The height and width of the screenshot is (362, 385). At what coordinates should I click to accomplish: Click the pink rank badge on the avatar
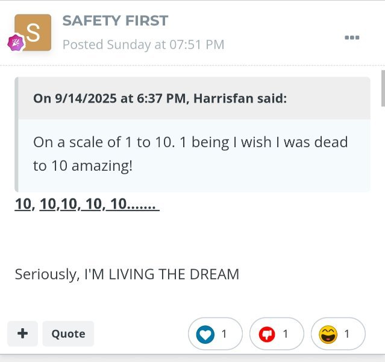15,43
